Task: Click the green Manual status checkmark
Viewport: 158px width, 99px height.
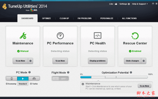Action: 18,51
